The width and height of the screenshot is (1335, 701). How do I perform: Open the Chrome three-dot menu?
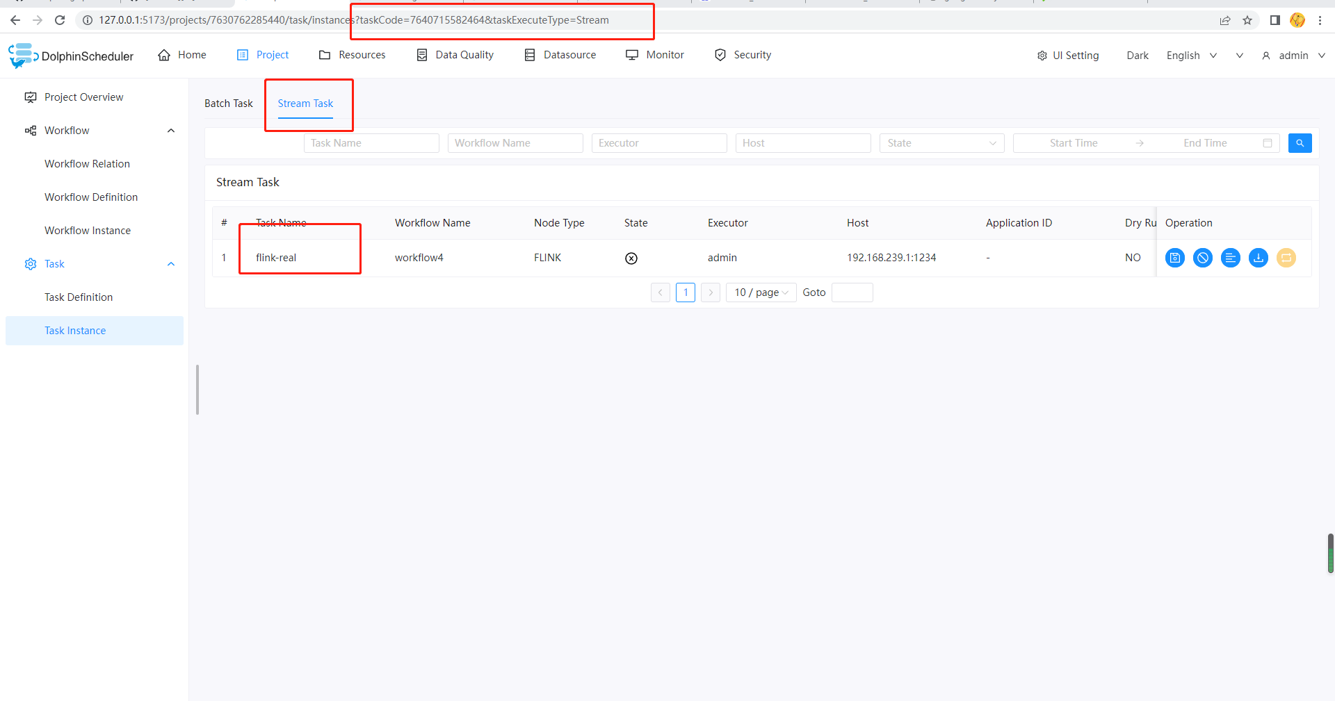1320,20
